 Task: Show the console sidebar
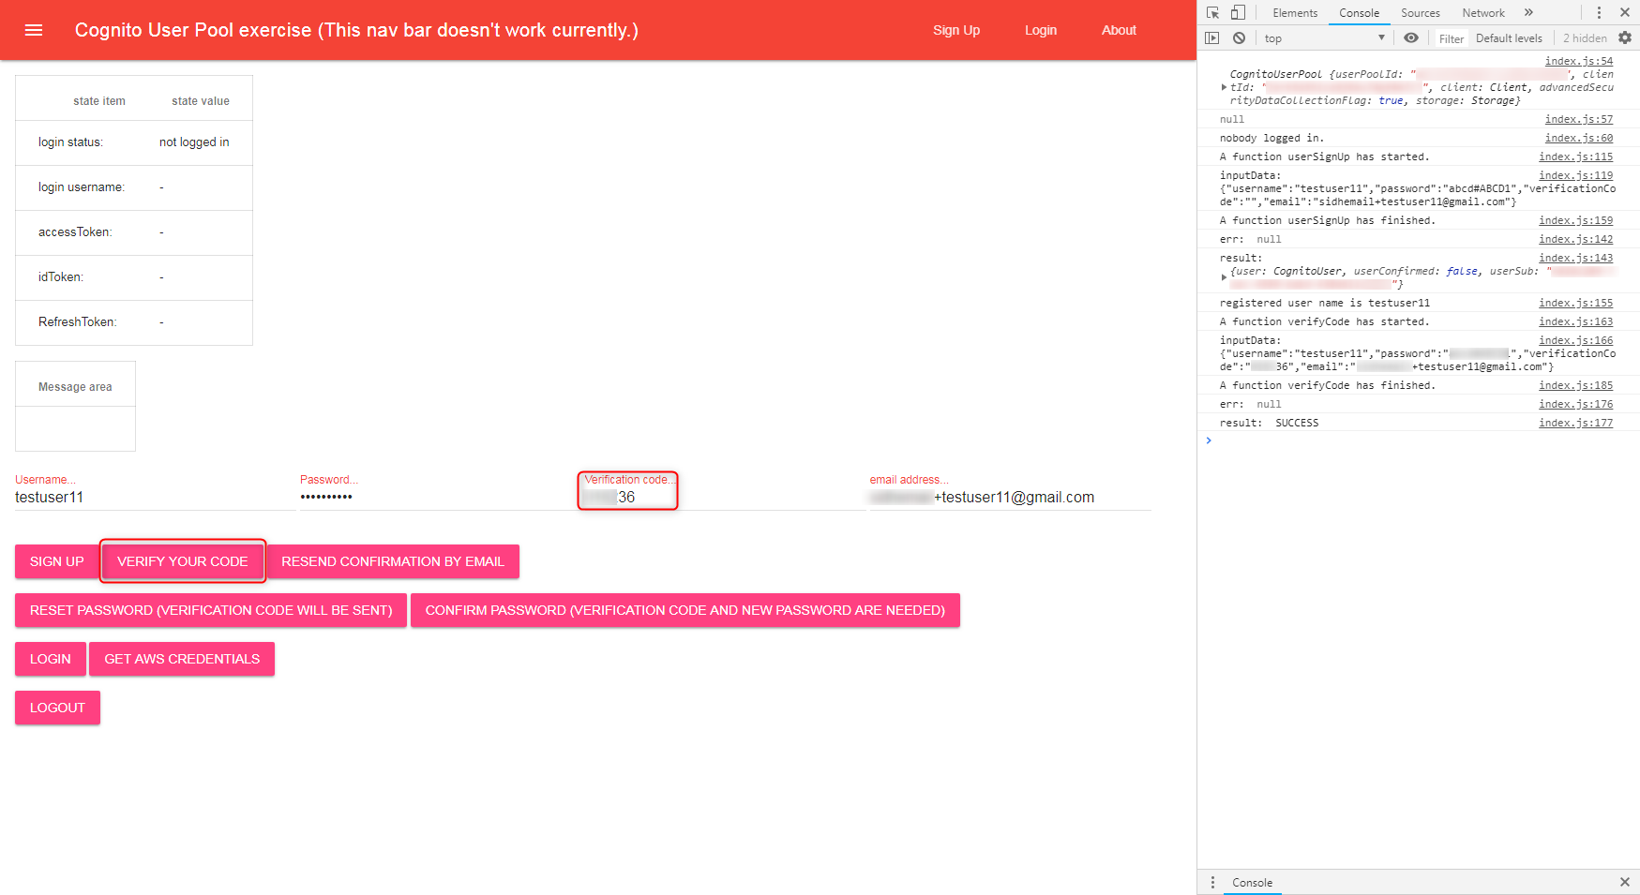coord(1212,37)
